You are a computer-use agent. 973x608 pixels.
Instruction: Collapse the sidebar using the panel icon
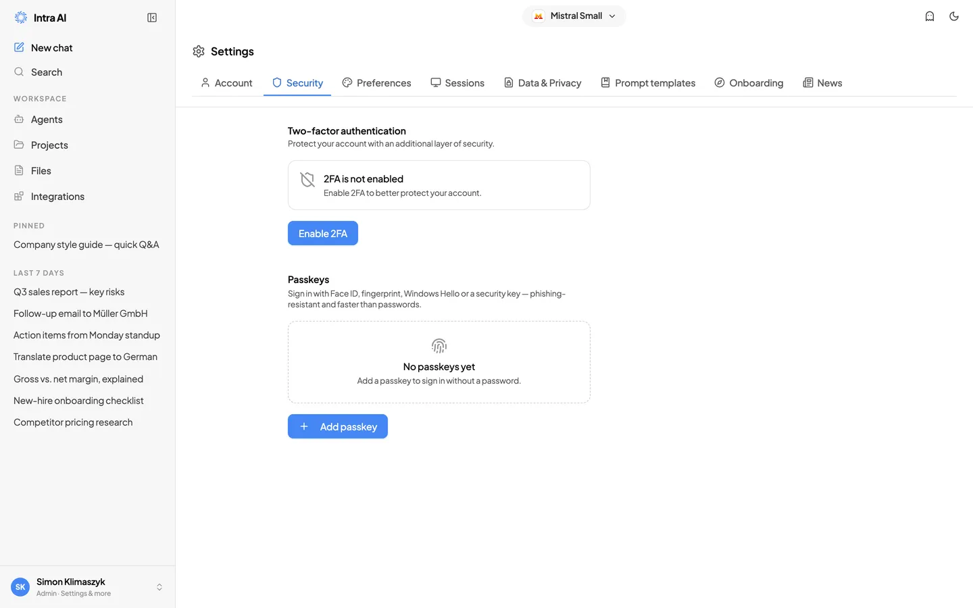click(152, 18)
